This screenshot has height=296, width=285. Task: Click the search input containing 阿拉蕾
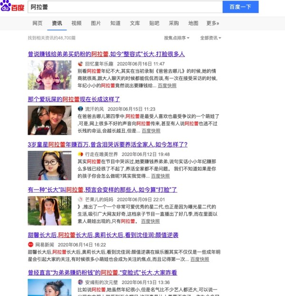point(125,7)
